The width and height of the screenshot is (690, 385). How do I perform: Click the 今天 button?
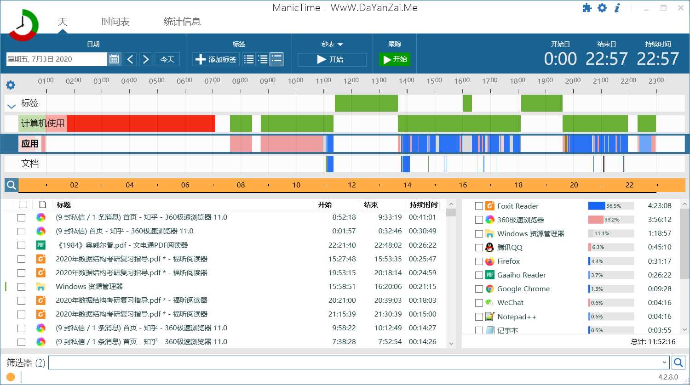pos(167,59)
